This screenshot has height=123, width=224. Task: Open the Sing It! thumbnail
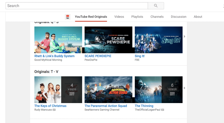[x=158, y=40]
